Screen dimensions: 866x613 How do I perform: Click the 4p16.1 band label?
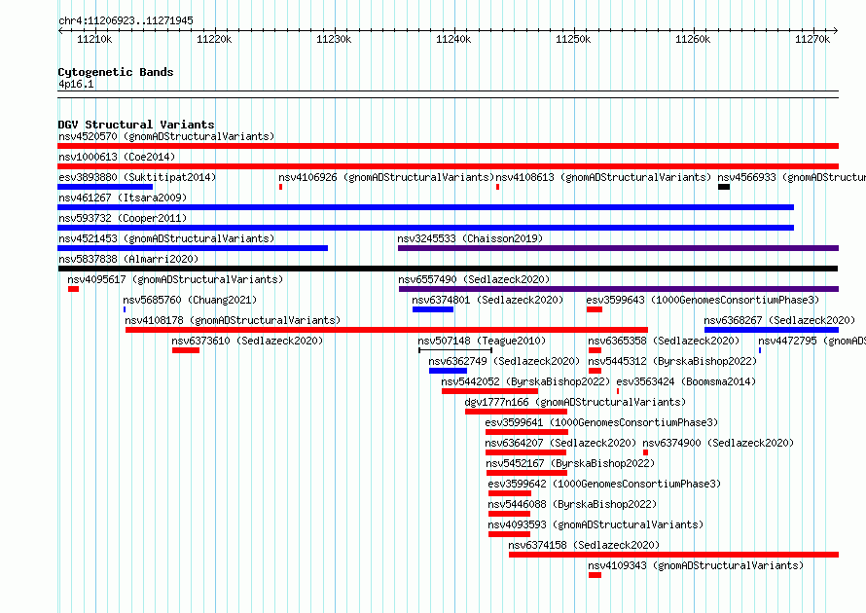pyautogui.click(x=76, y=84)
